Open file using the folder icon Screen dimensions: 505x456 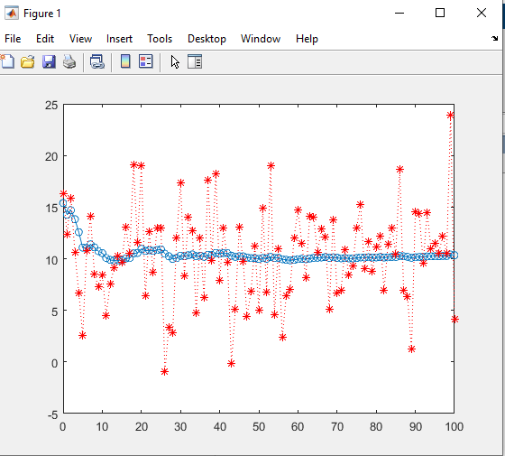point(28,61)
